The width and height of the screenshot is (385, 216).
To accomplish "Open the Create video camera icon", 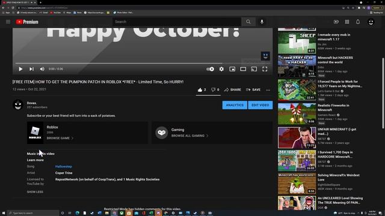I will tap(336, 22).
